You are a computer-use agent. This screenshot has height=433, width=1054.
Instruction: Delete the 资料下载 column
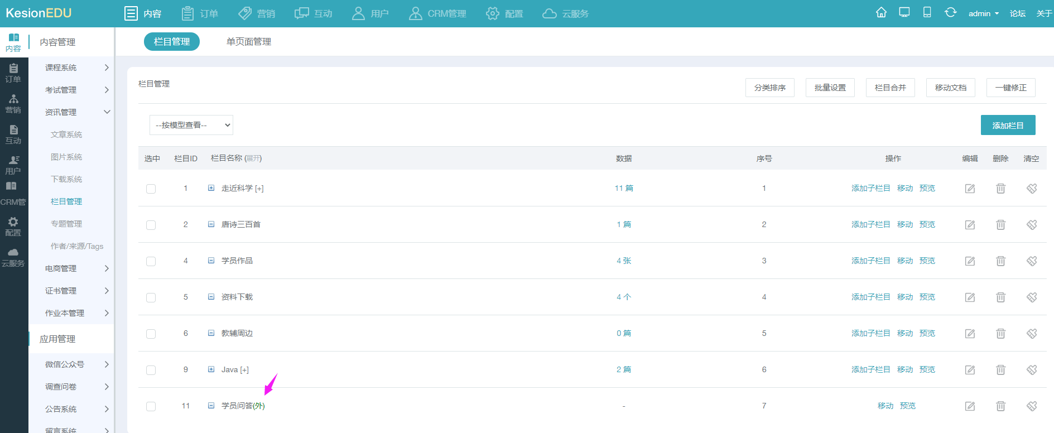point(1001,297)
